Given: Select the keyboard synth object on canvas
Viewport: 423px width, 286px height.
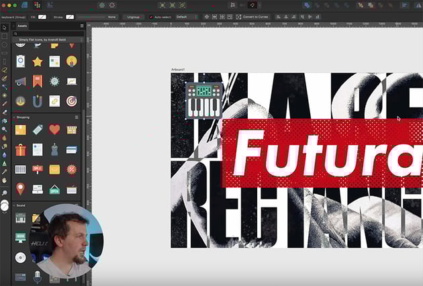Looking at the screenshot, I should click(x=204, y=101).
